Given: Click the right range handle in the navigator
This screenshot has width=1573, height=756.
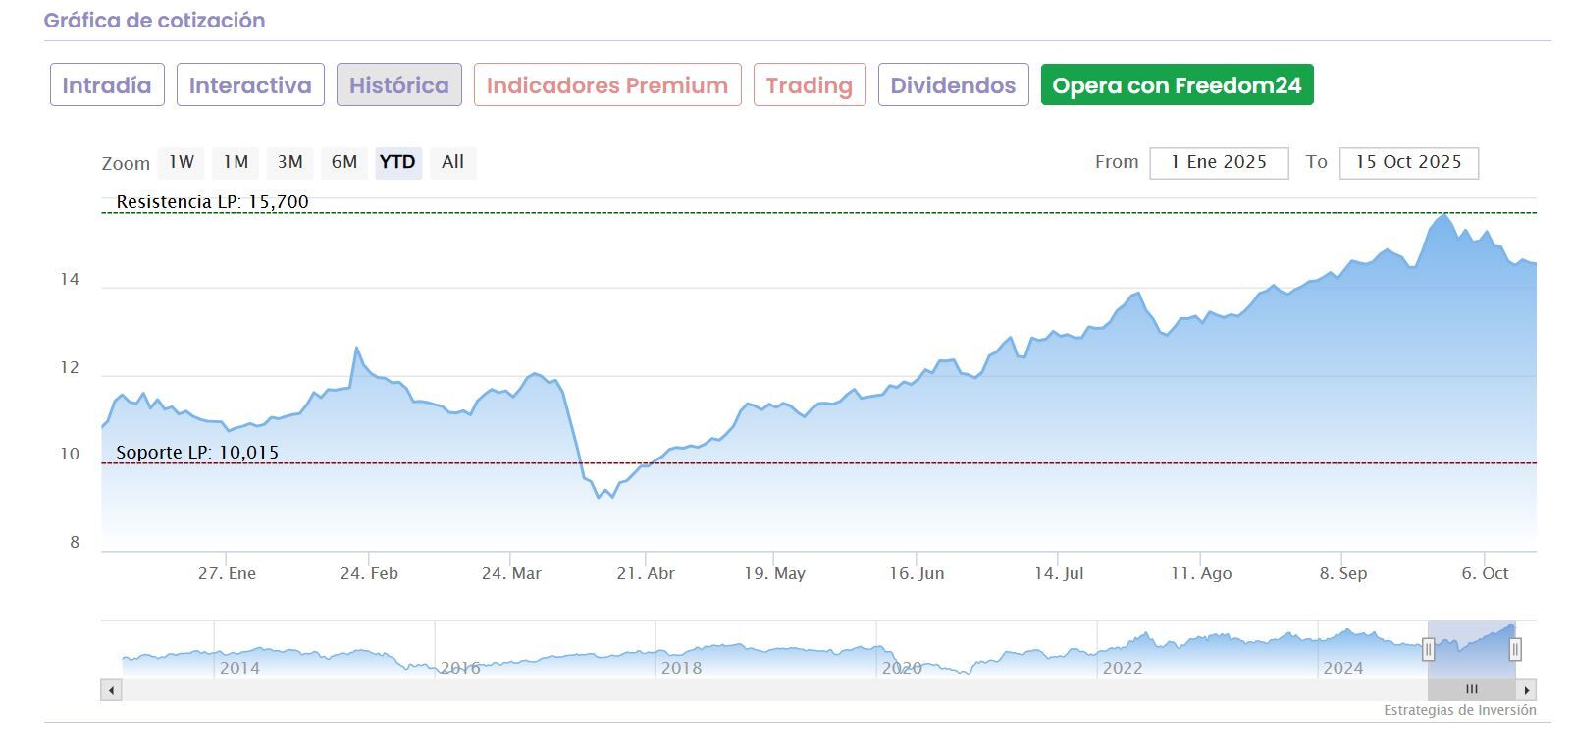Looking at the screenshot, I should [1515, 648].
